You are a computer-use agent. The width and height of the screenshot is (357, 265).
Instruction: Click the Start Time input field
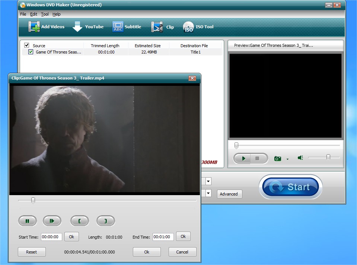pyautogui.click(x=51, y=237)
